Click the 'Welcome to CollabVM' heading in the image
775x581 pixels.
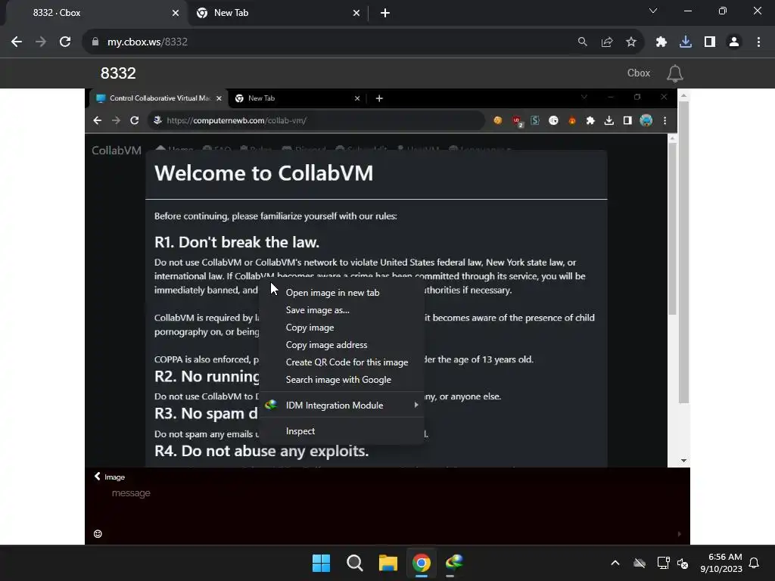click(x=264, y=173)
